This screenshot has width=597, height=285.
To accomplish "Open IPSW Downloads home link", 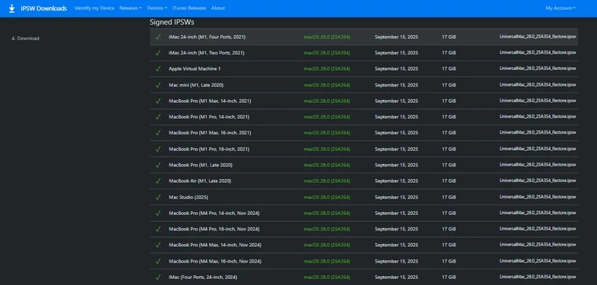I will pyautogui.click(x=44, y=8).
